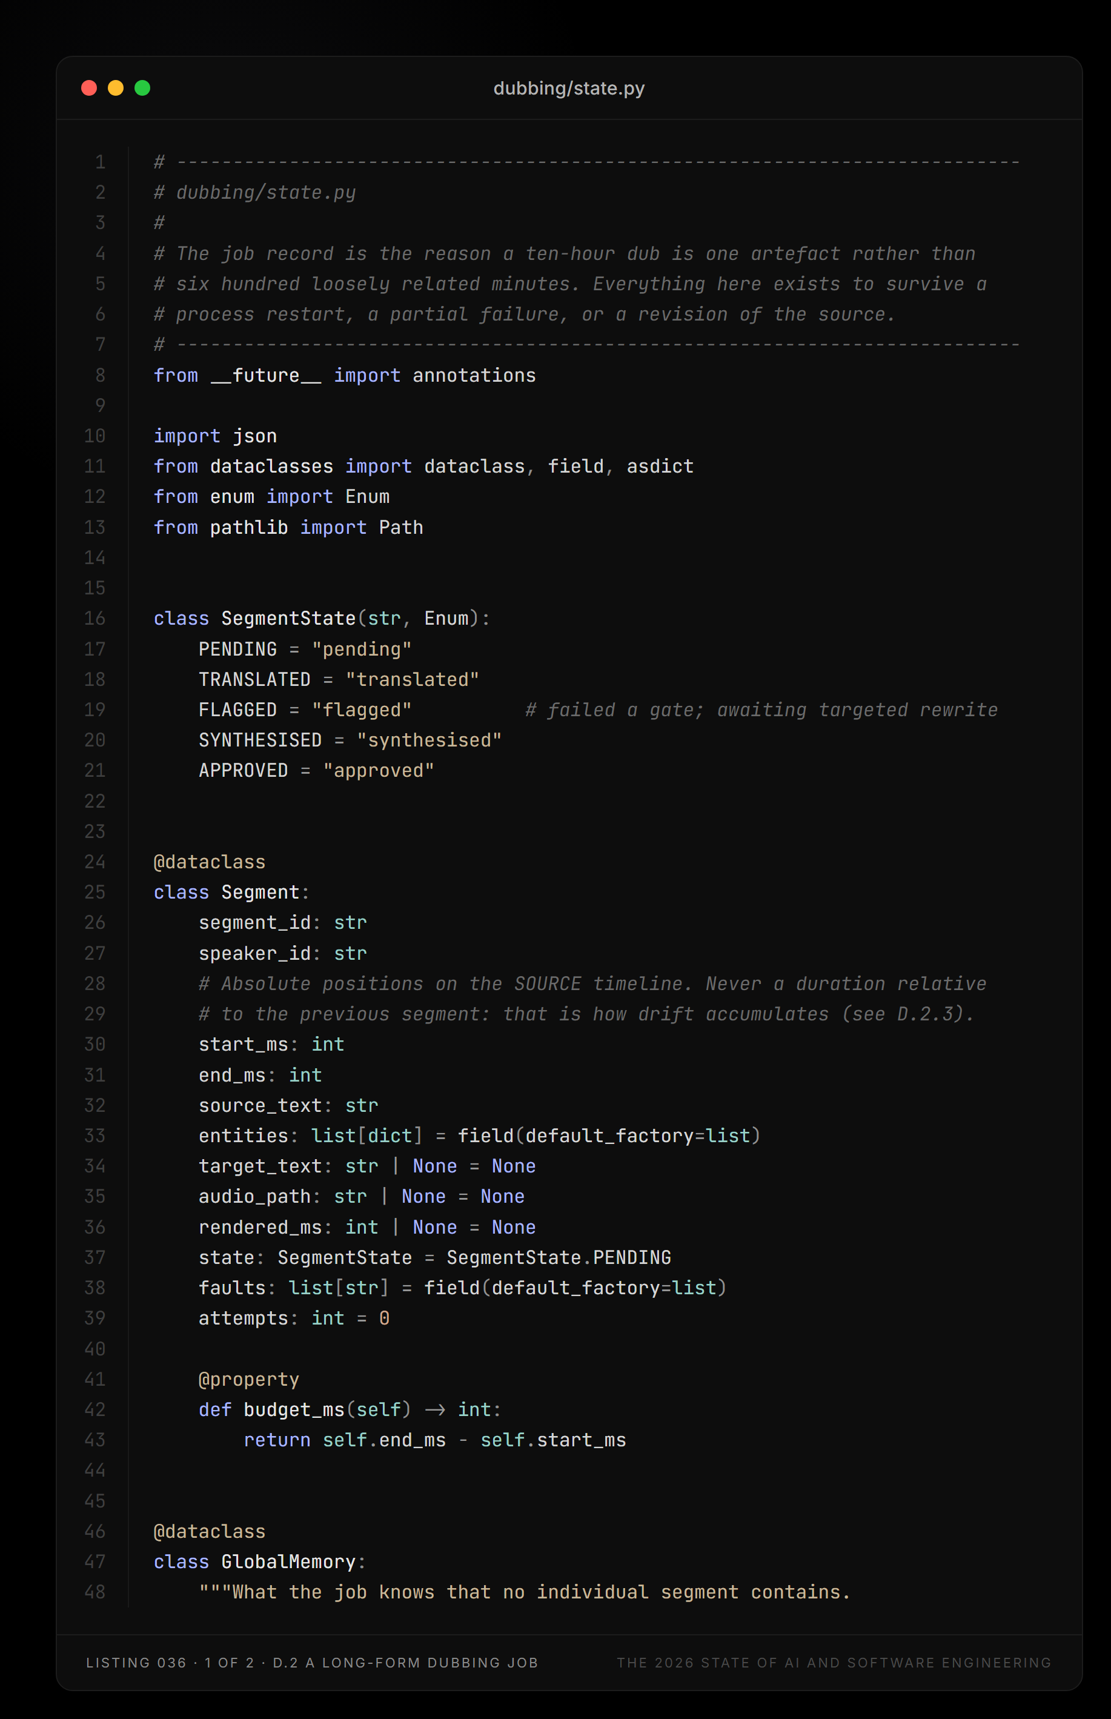
Task: Click the TRANSLATED = "translated" line
Action: coord(339,679)
